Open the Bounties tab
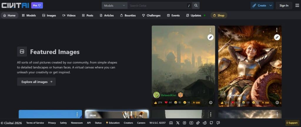The height and width of the screenshot is (127, 301). (128, 15)
